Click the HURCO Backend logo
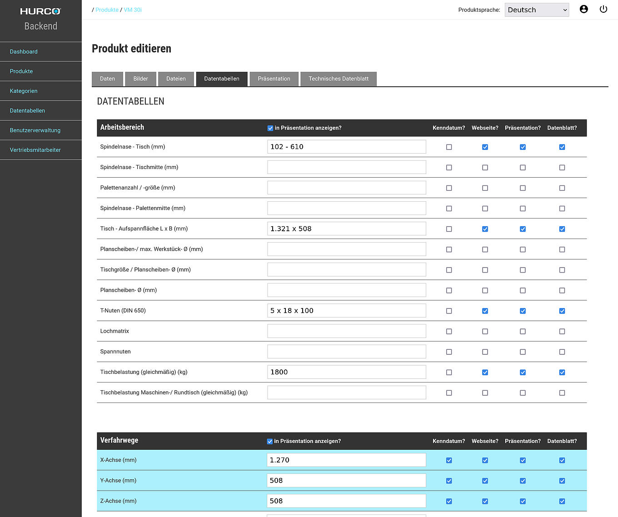 pyautogui.click(x=40, y=19)
